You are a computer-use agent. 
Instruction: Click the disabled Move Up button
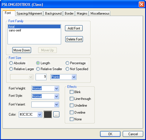[x=47, y=50]
